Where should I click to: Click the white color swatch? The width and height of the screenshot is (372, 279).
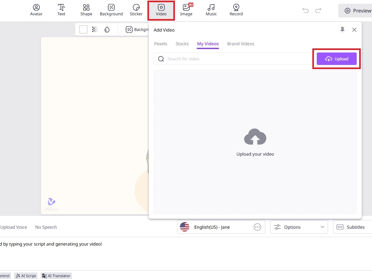[x=83, y=29]
